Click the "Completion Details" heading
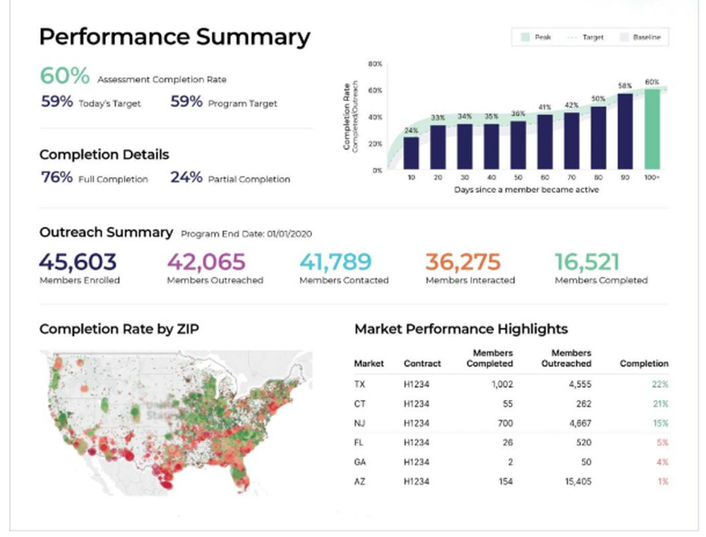Viewport: 706px width, 537px height. (104, 155)
